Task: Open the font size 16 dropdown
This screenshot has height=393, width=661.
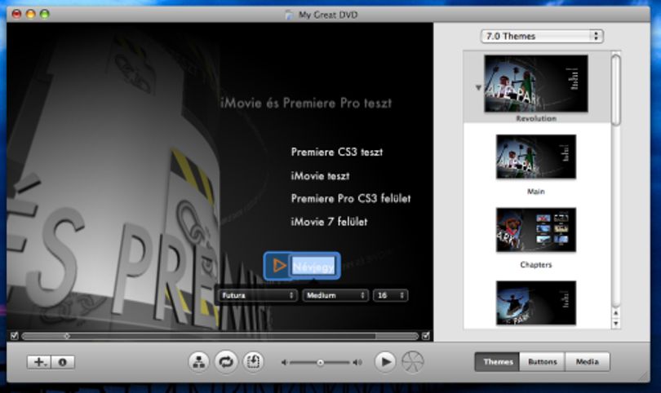Action: [390, 295]
